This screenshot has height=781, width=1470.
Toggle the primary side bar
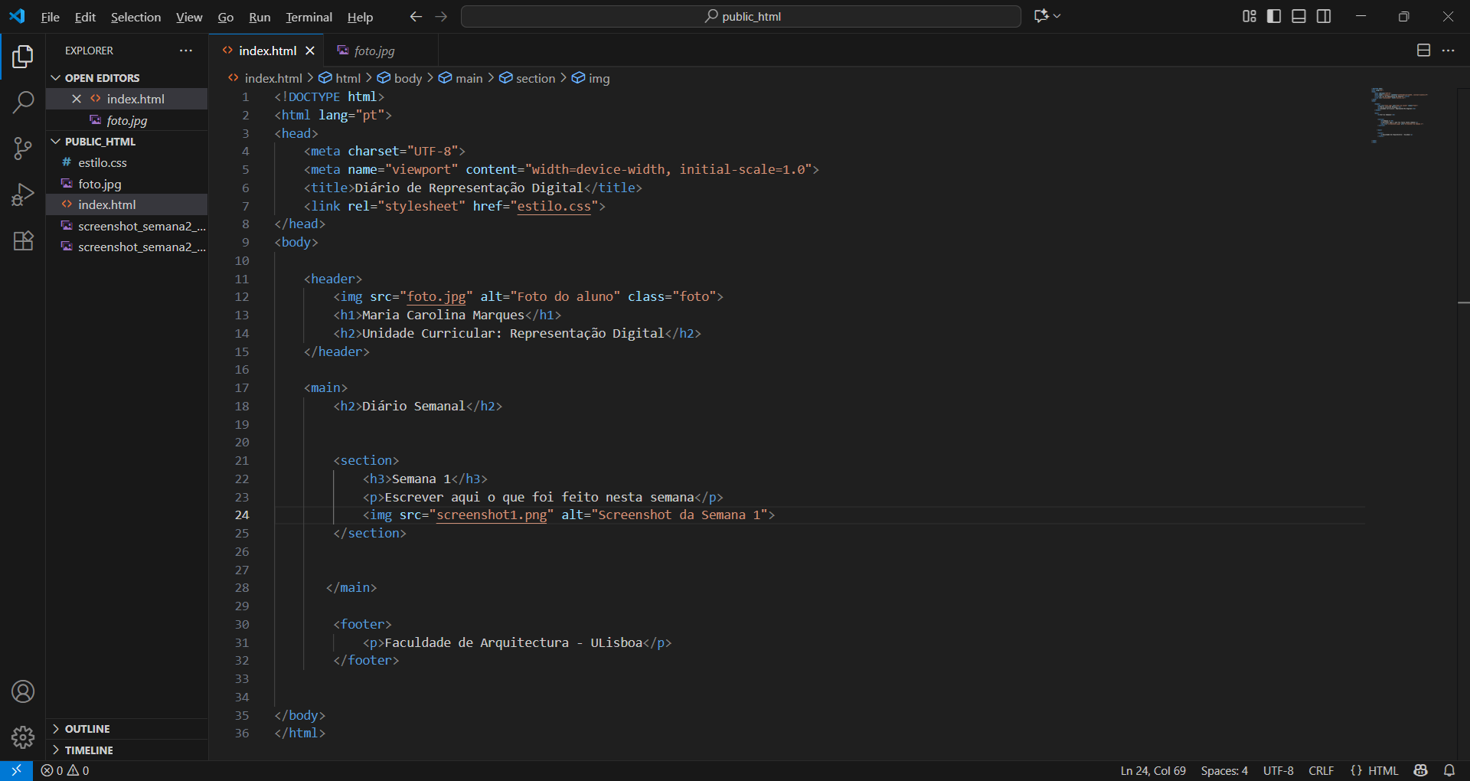(1274, 16)
